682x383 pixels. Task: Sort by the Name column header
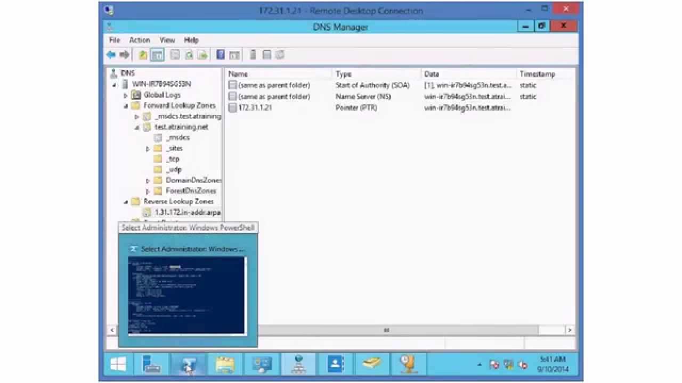click(279, 74)
